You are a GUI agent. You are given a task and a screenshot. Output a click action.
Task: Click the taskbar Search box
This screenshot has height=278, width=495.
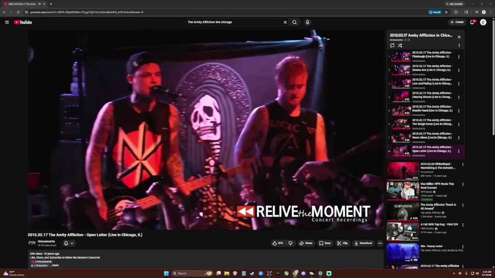coord(193,273)
